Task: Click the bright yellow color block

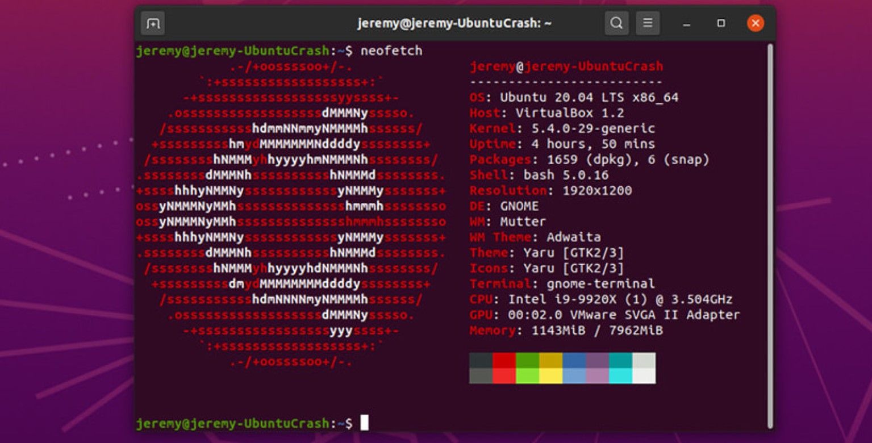Action: point(550,375)
